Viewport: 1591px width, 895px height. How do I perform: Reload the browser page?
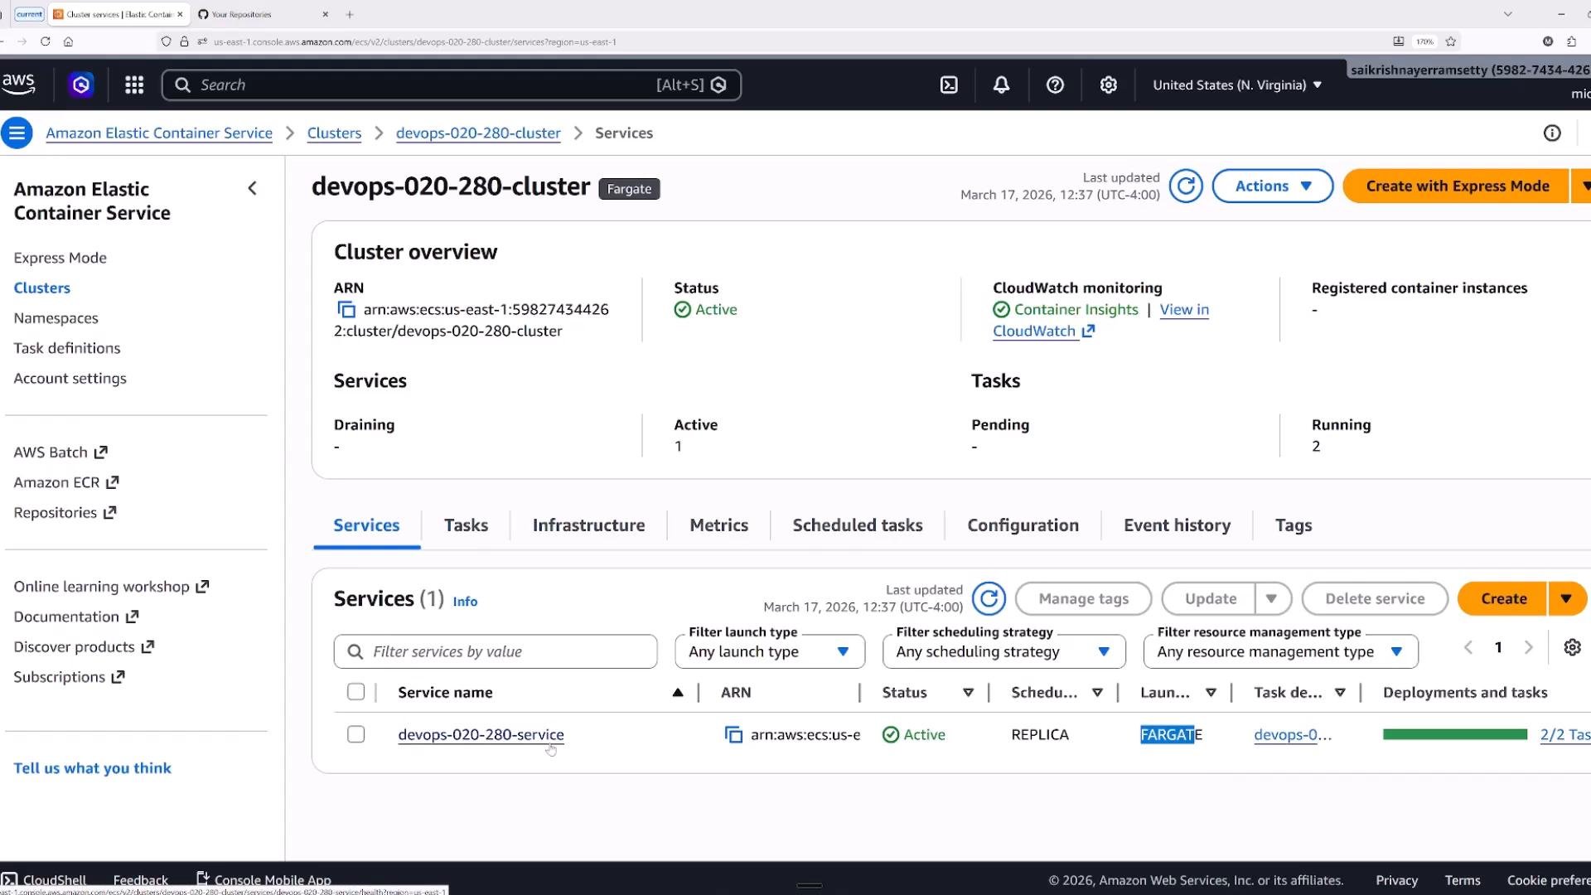pyautogui.click(x=45, y=41)
